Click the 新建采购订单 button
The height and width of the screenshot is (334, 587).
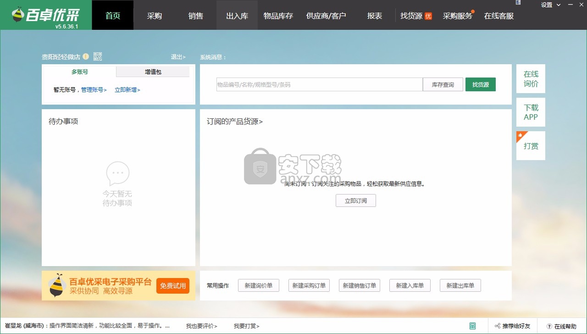click(309, 285)
